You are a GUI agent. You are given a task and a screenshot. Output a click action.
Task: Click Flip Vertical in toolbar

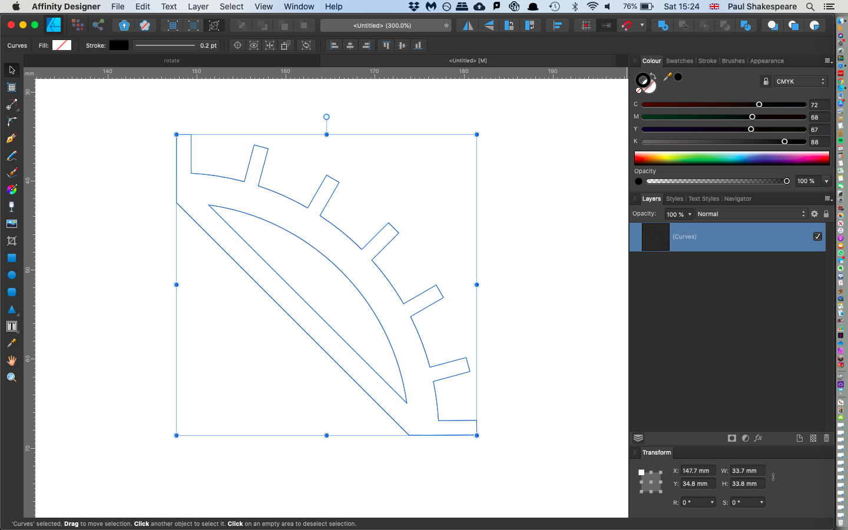tap(489, 25)
